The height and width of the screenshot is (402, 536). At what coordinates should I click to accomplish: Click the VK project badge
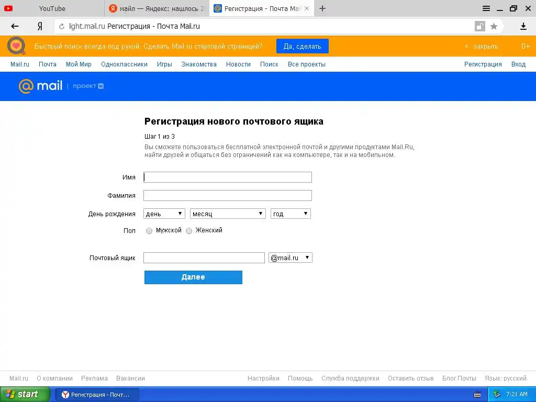[x=88, y=86]
